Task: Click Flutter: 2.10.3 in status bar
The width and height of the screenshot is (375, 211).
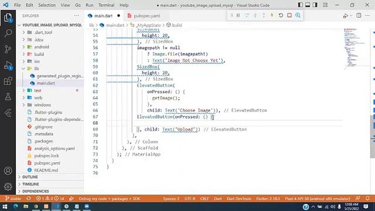Action: (x=268, y=199)
